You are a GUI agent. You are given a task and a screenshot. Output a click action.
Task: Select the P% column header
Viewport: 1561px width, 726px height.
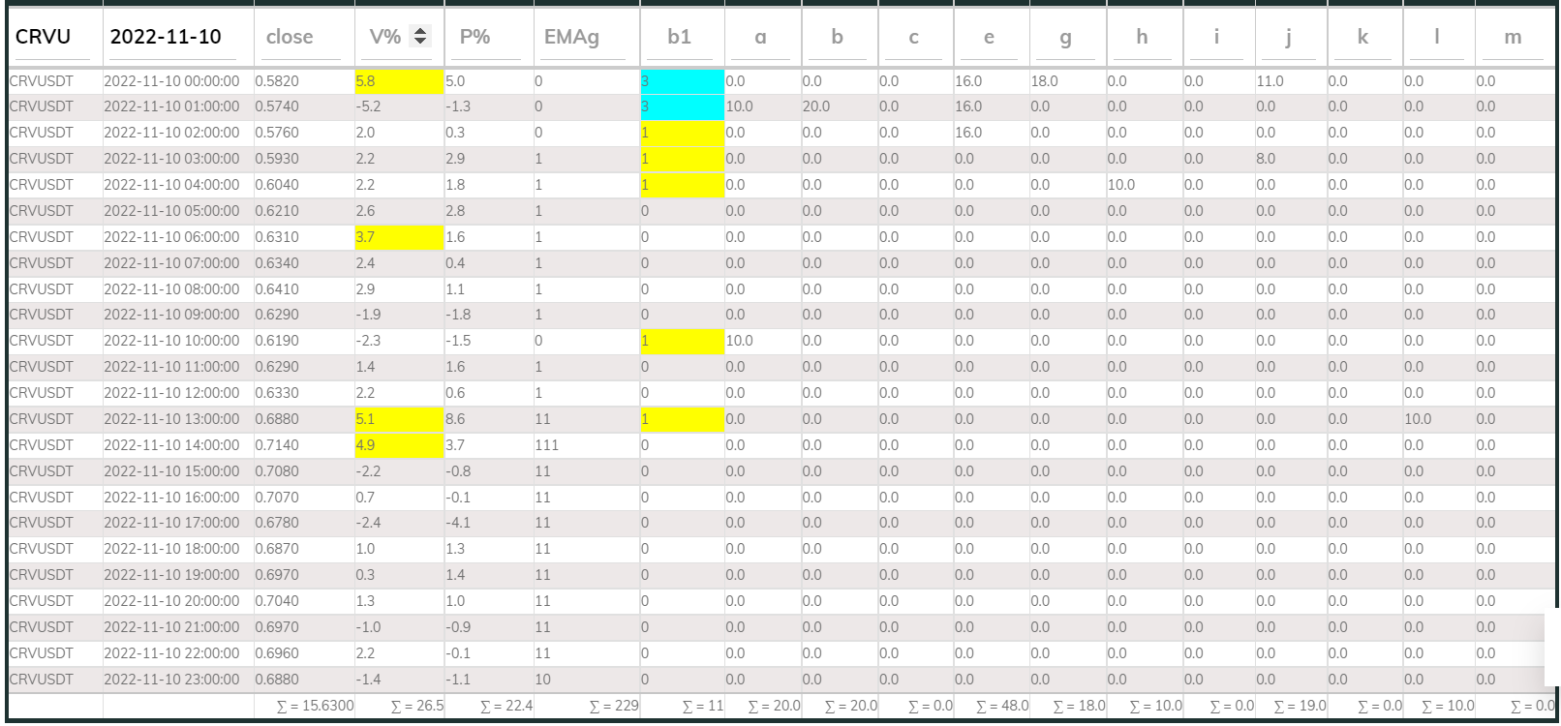tap(474, 37)
